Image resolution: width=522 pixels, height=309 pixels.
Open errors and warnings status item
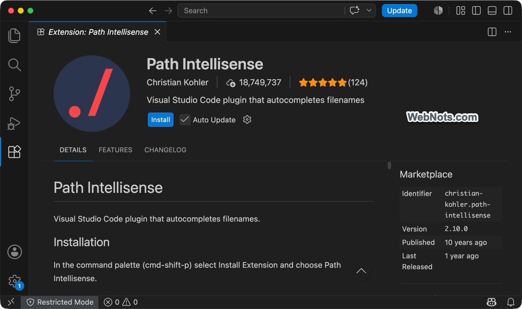pos(121,302)
